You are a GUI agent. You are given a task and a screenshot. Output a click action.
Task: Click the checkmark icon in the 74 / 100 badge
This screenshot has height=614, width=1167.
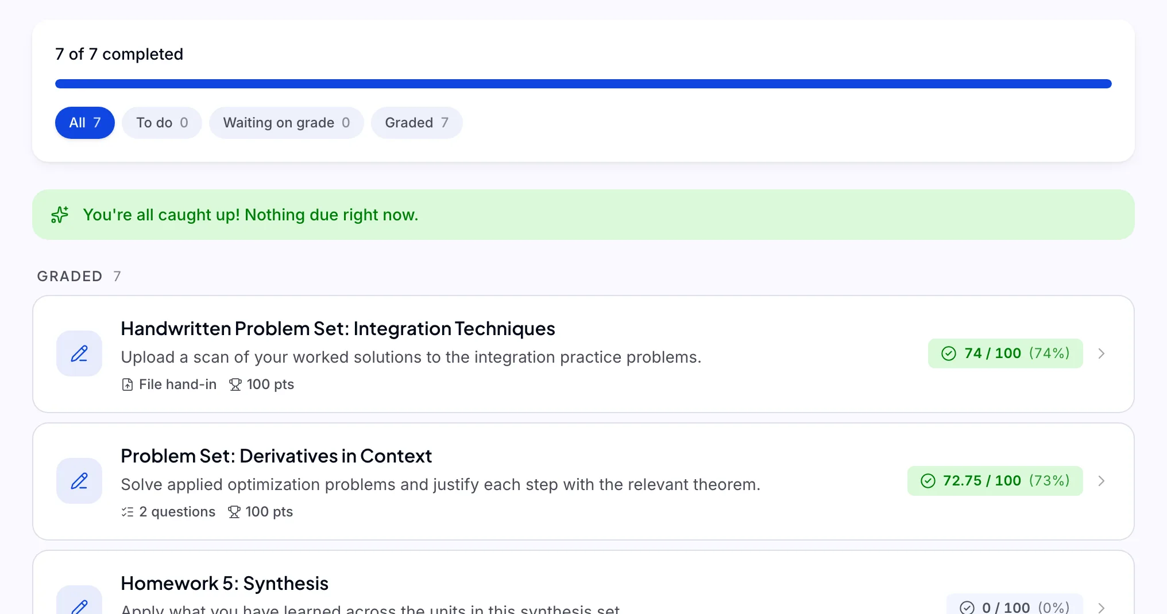[949, 353]
